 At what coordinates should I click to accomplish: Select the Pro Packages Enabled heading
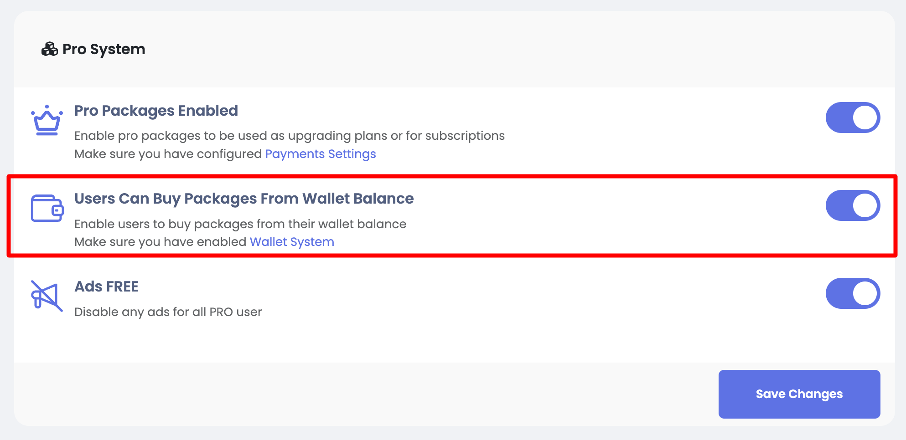click(x=156, y=111)
